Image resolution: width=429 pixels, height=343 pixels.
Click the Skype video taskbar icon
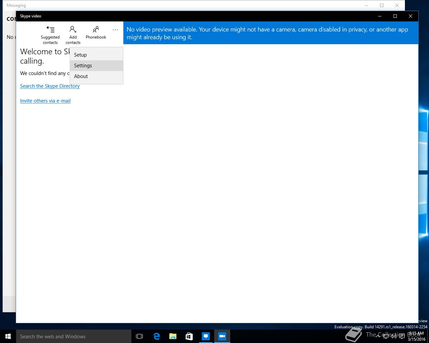[222, 336]
